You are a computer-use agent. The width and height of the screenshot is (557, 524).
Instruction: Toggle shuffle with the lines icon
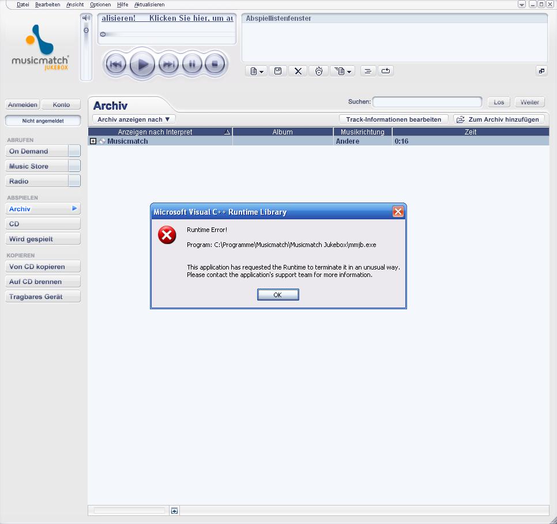click(368, 71)
